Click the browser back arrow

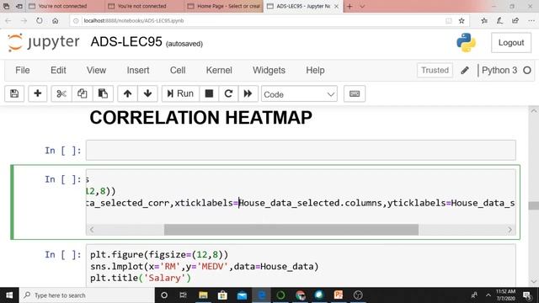8,20
